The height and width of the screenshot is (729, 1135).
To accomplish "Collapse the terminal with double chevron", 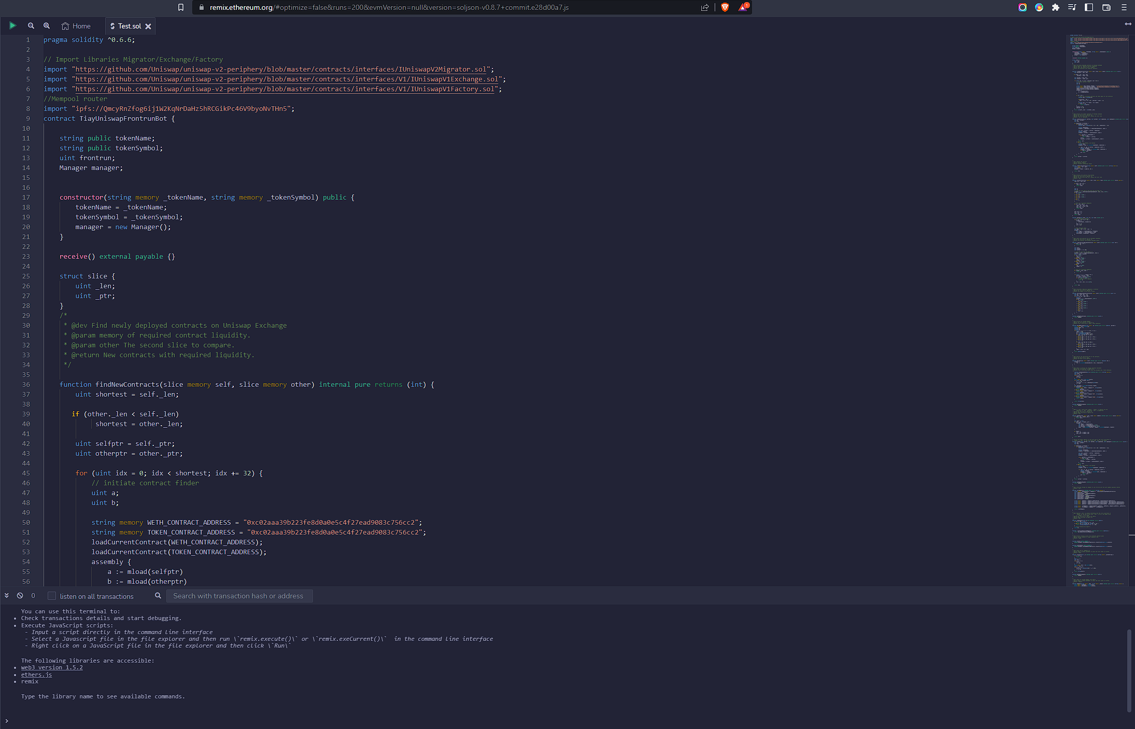I will click(7, 596).
